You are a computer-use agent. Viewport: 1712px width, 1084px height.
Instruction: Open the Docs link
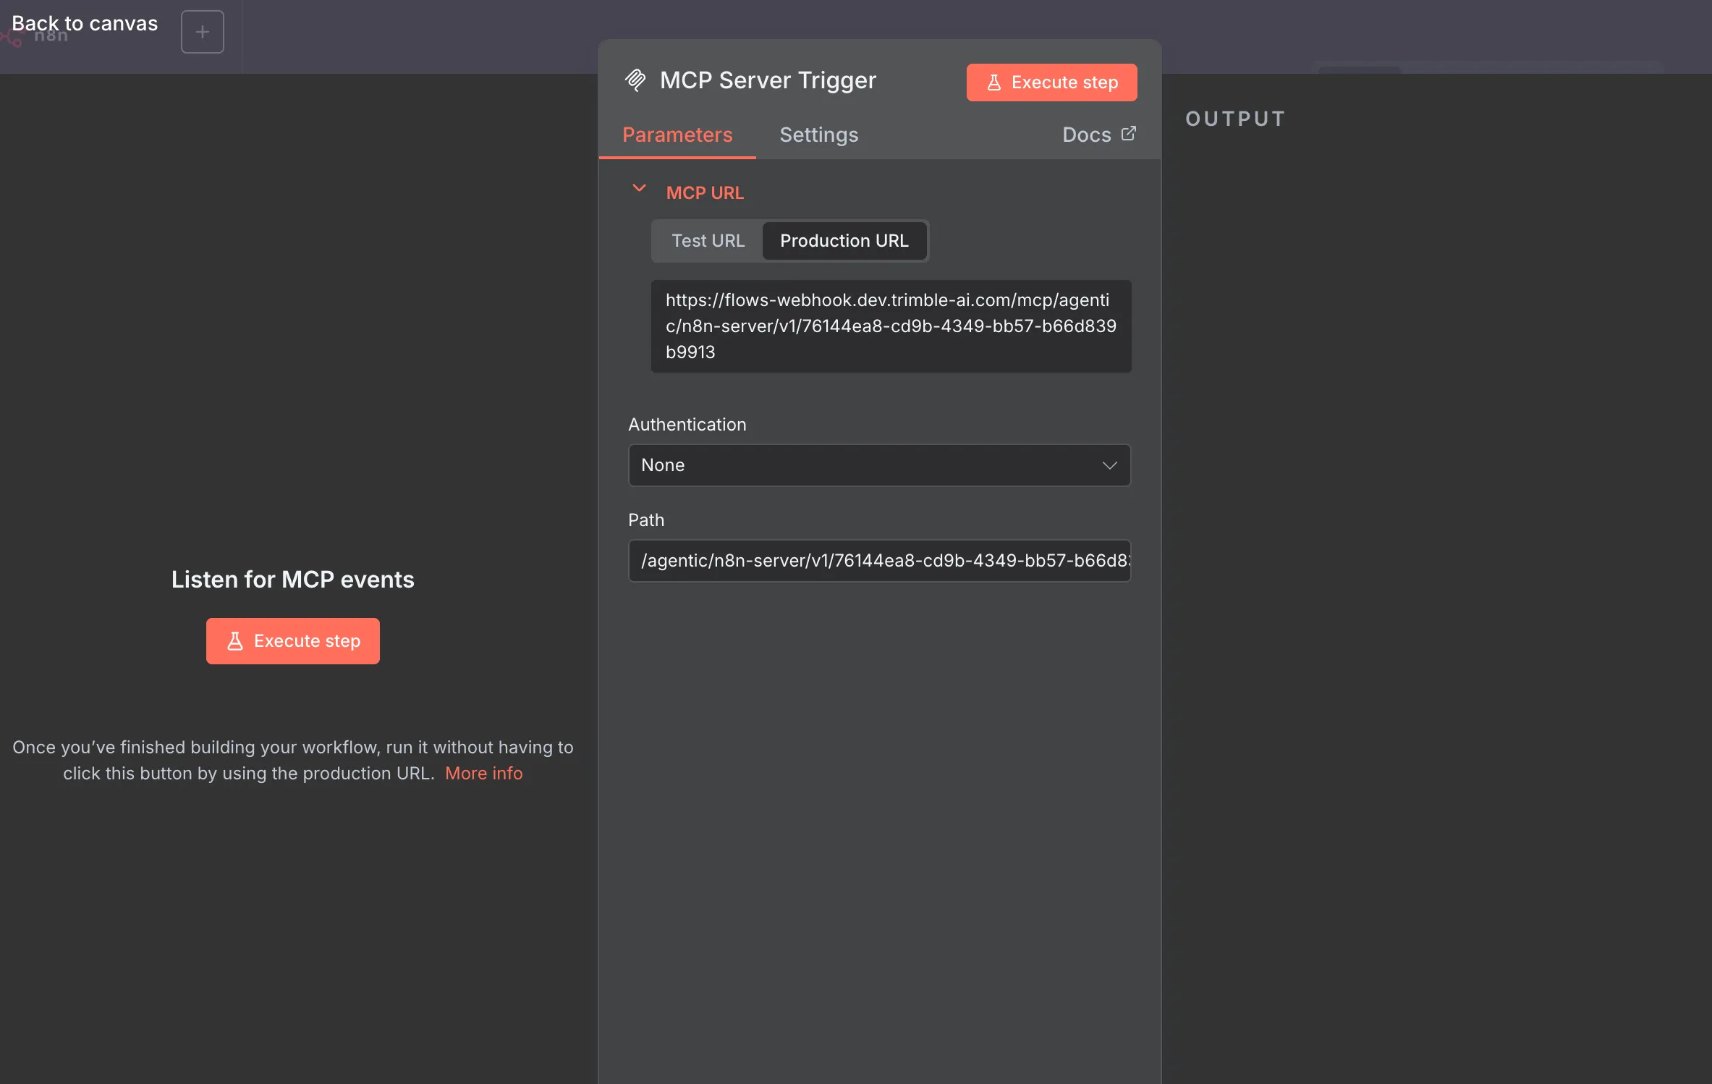[1098, 135]
